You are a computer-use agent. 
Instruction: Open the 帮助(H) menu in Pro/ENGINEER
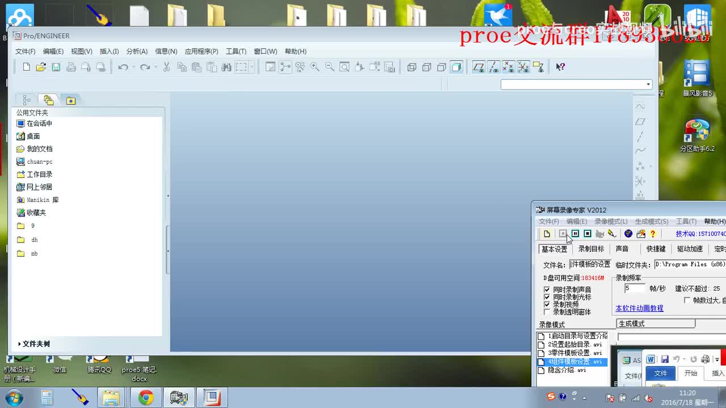click(296, 52)
